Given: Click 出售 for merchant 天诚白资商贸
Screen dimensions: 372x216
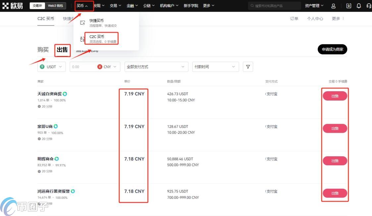Looking at the screenshot, I should click(335, 96).
